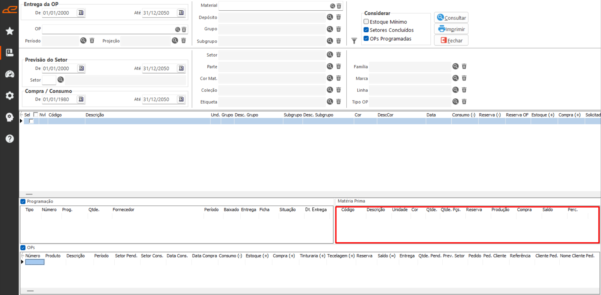Click the Consultar button
The image size is (601, 295).
pyautogui.click(x=451, y=18)
